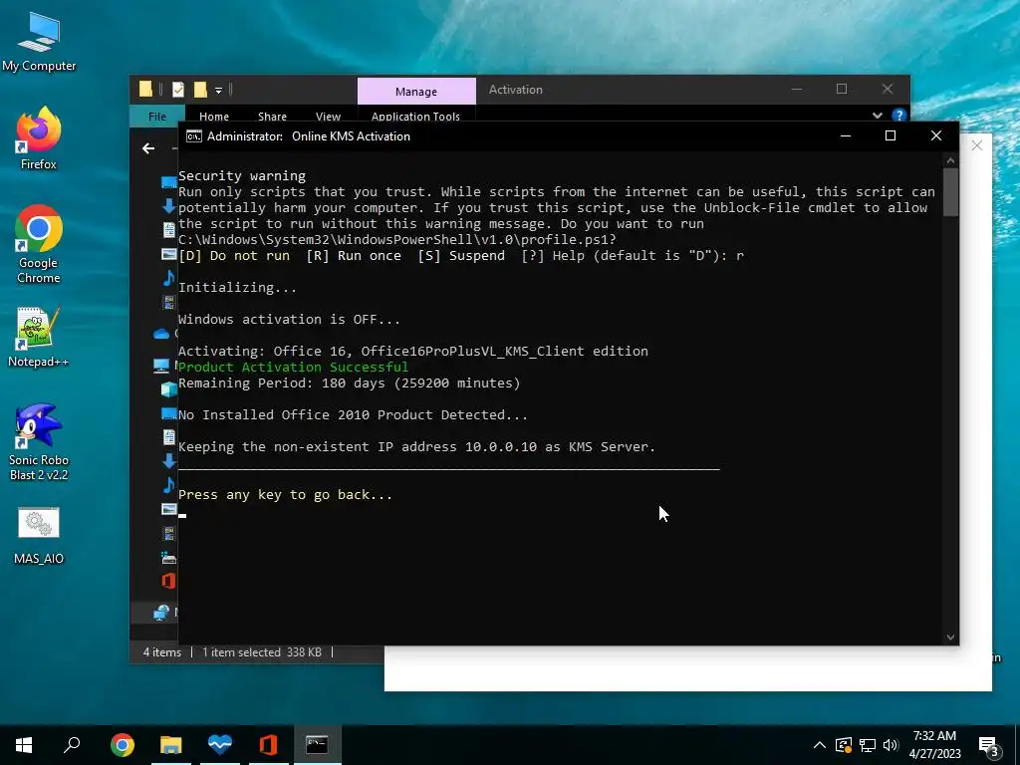Open the Notepad++ desktop shortcut

(39, 337)
